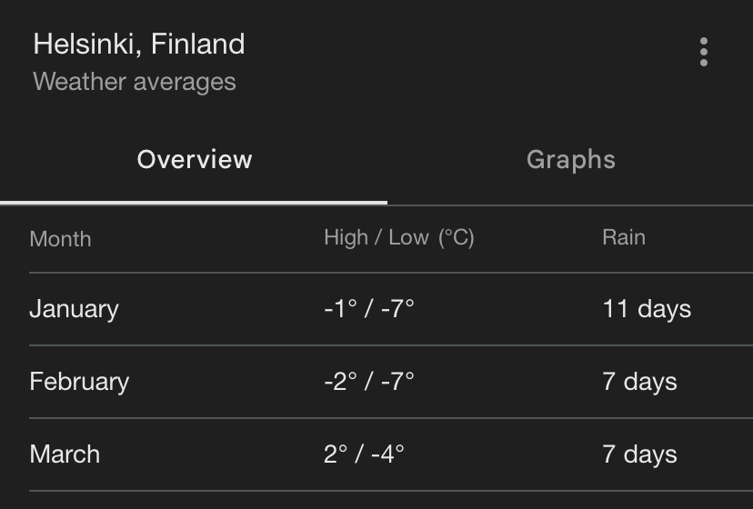Select the March row label
This screenshot has width=753, height=509.
[65, 454]
